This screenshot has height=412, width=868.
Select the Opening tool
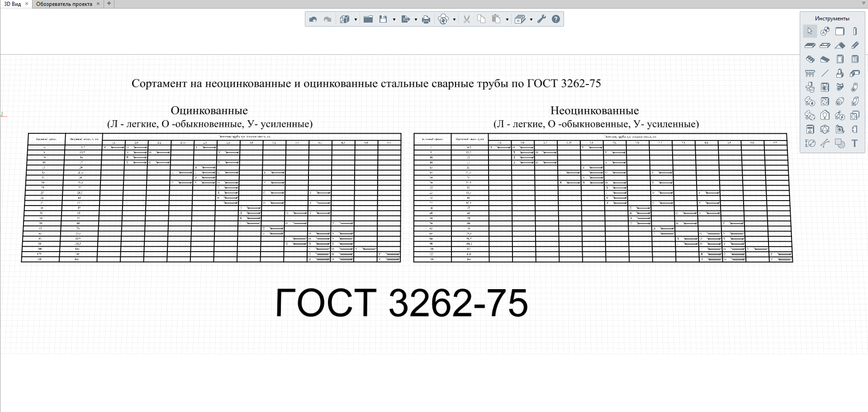[825, 45]
